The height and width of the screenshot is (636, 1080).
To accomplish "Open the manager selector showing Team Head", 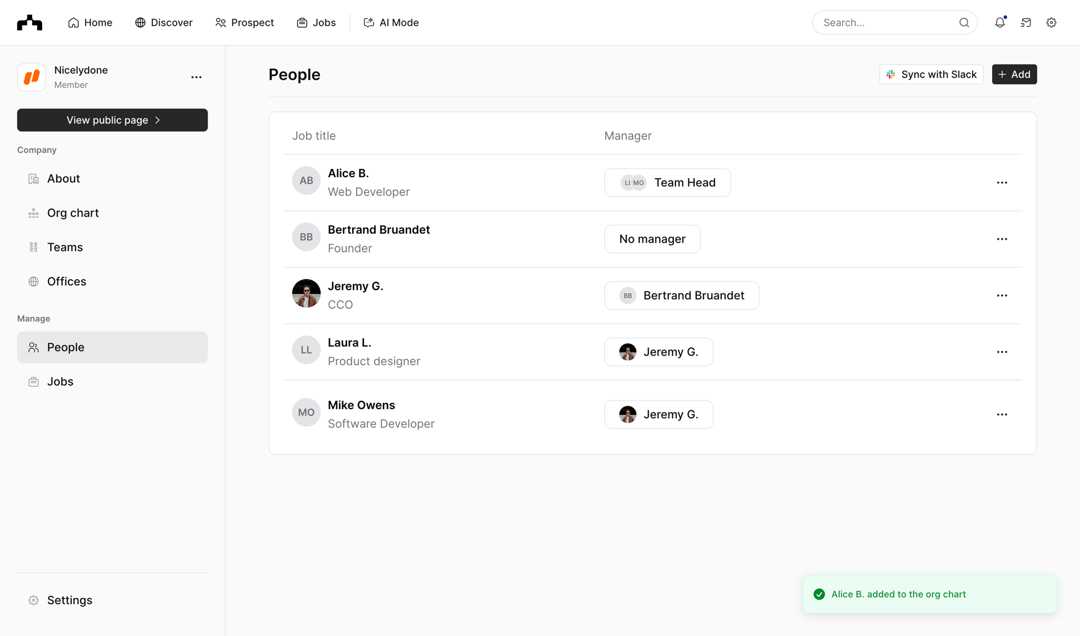I will coord(667,182).
